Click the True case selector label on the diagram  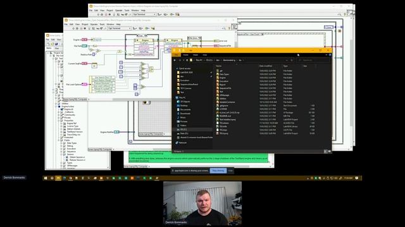point(142,36)
